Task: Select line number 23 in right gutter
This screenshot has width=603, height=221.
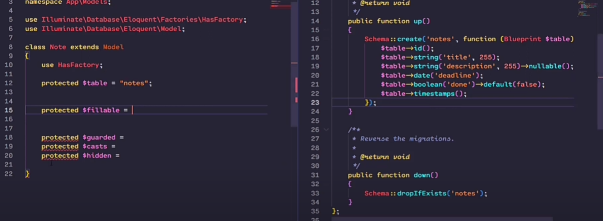Action: [x=315, y=102]
